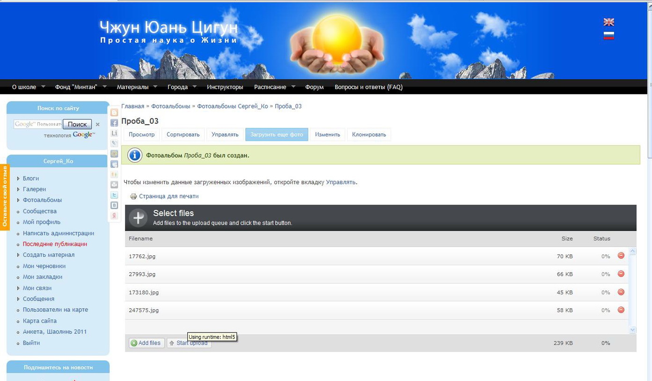This screenshot has height=381, width=652.
Task: Remove 17762.jpg from the upload queue
Action: (x=621, y=256)
